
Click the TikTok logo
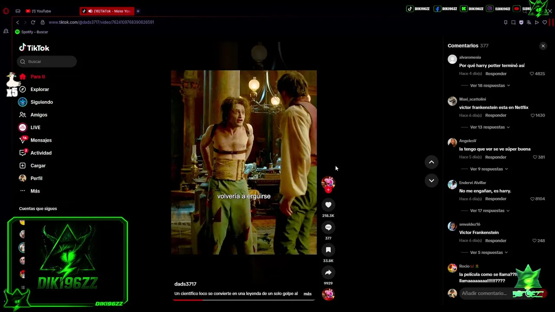pyautogui.click(x=34, y=48)
